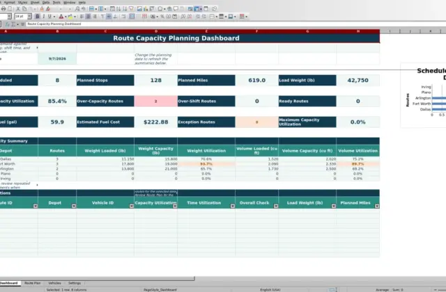Click the Clone Formatting paintbrush icon
The height and width of the screenshot is (292, 446).
[x=42, y=9]
